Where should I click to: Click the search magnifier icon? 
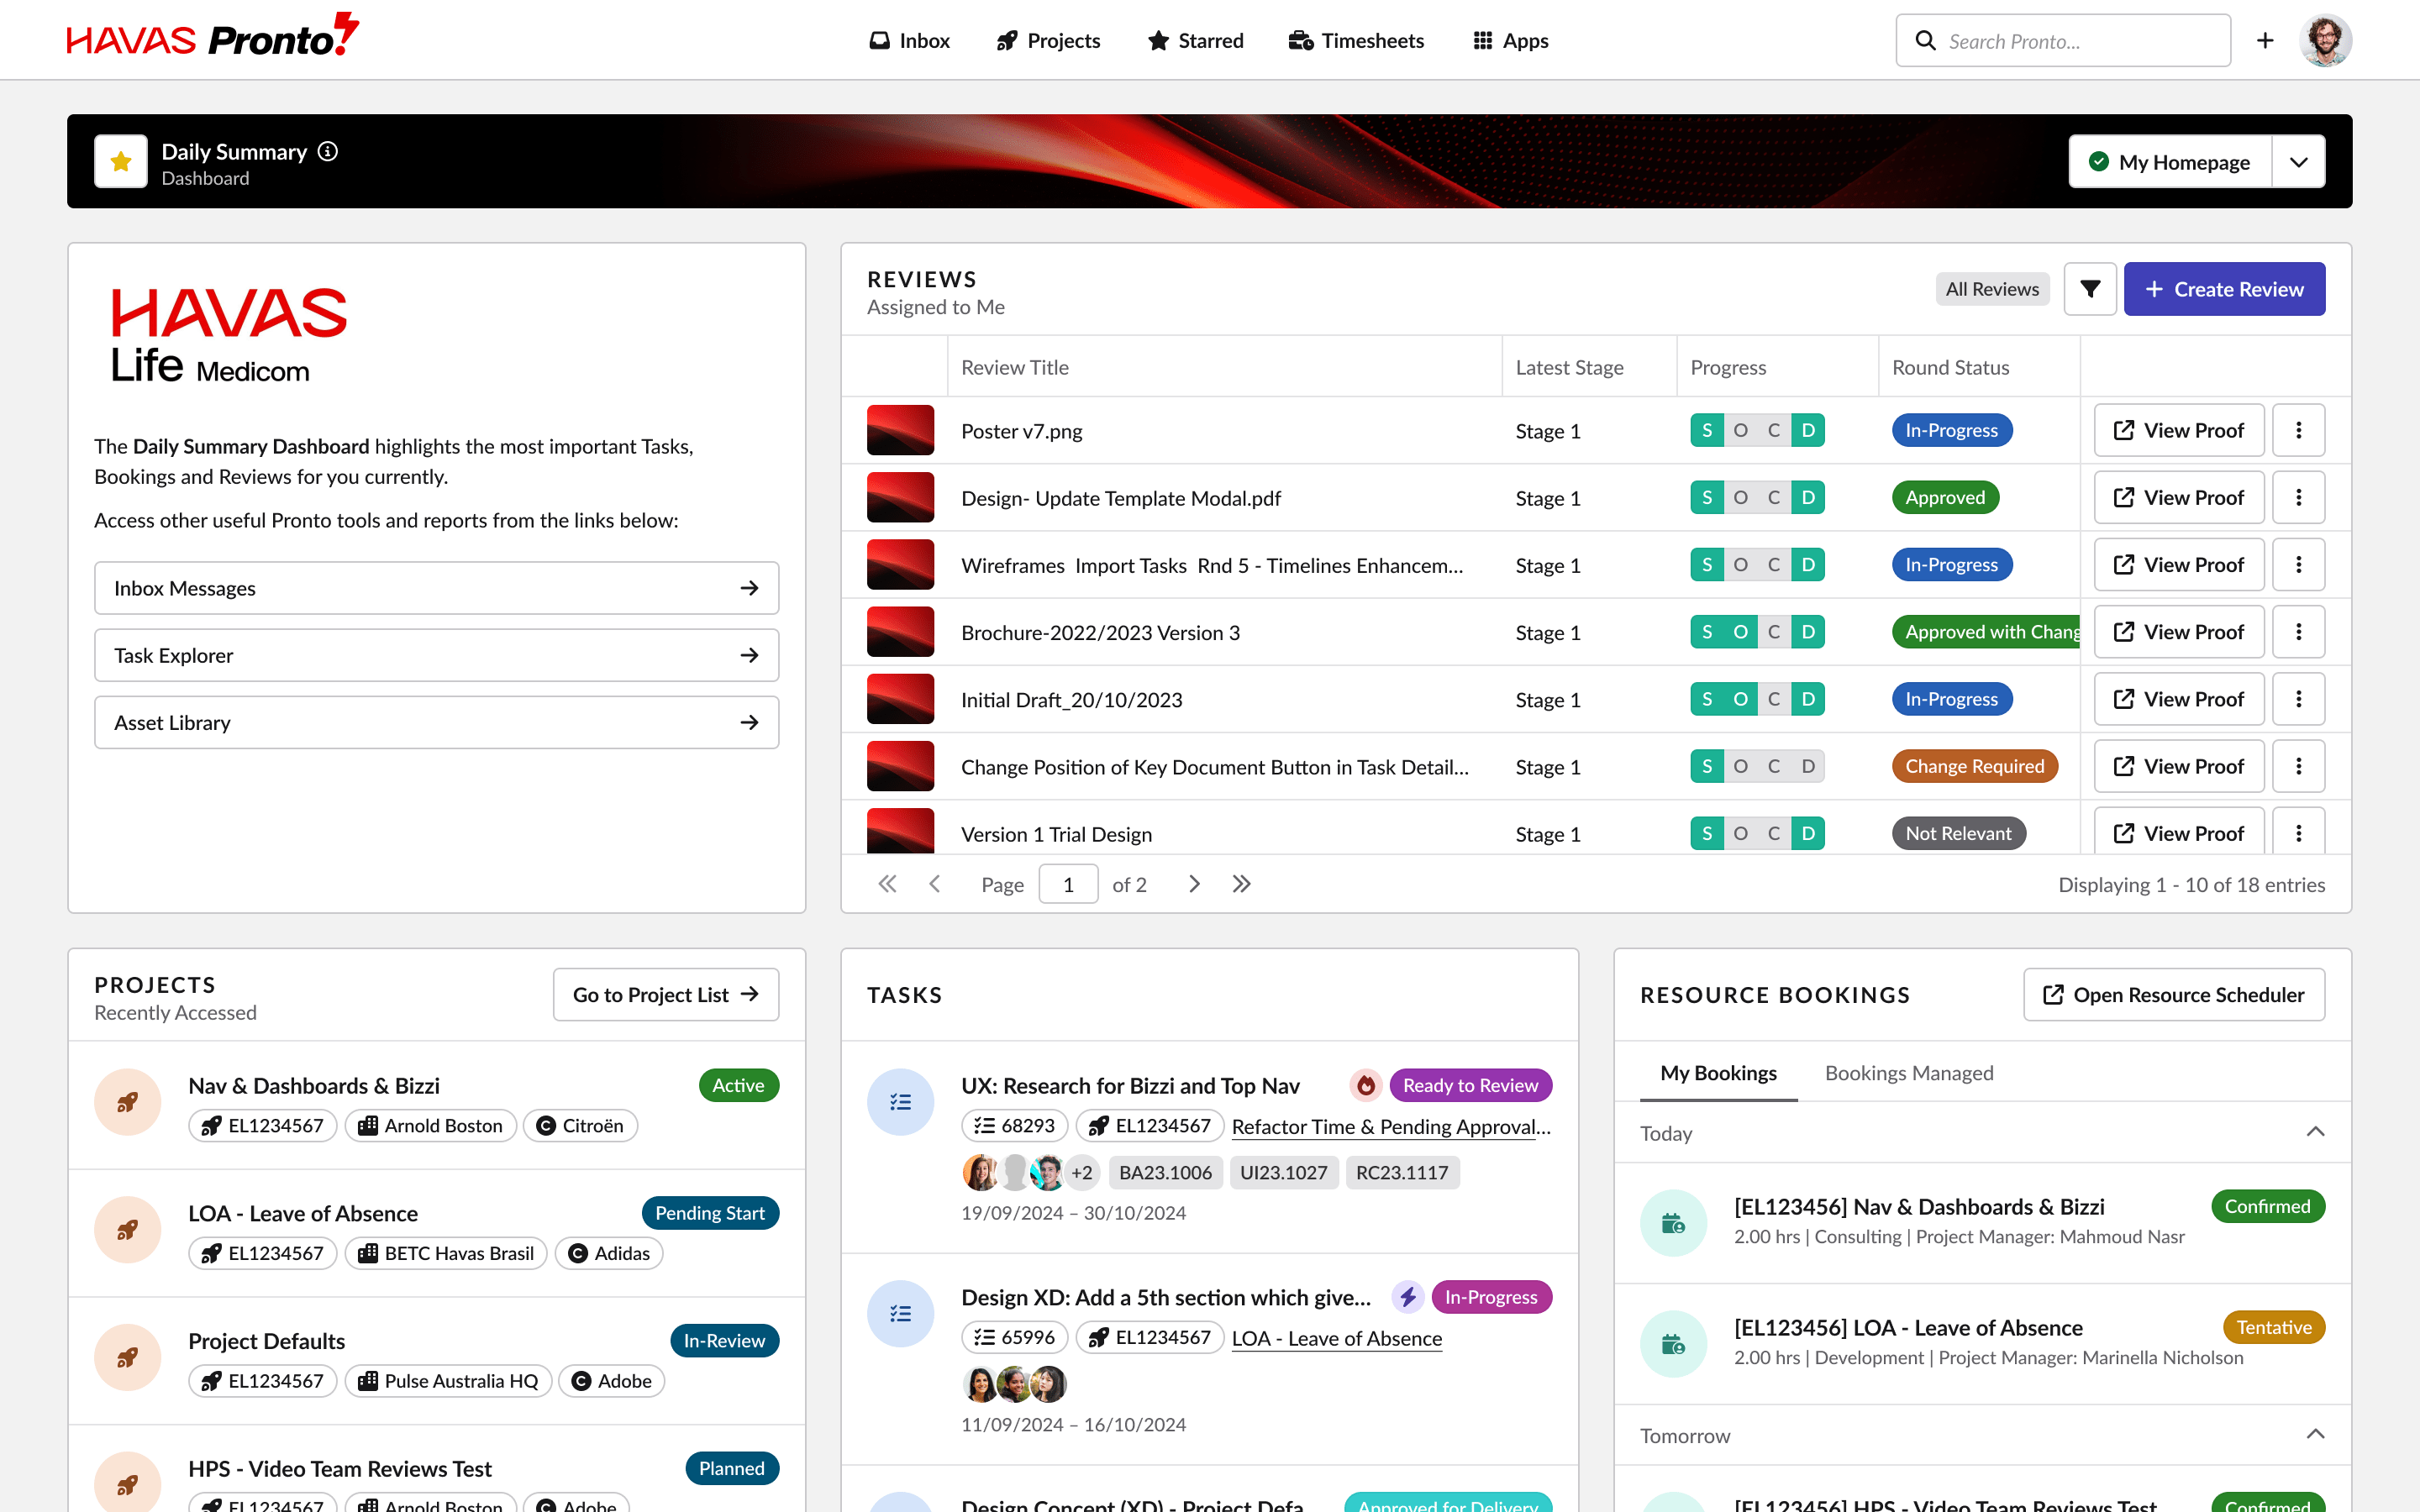1925,40
